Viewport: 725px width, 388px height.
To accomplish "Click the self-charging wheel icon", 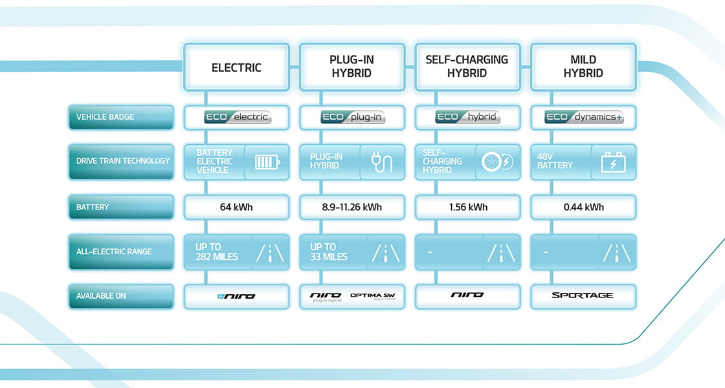I will point(497,162).
